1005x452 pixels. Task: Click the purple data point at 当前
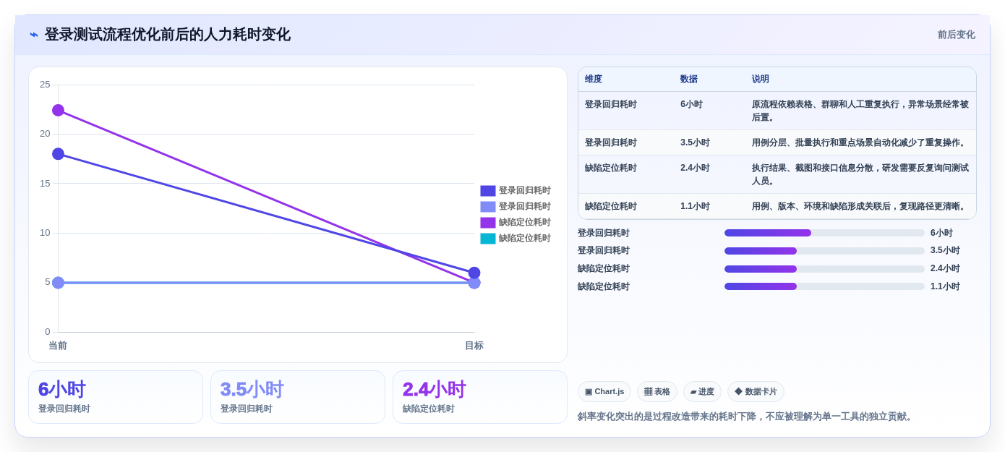pyautogui.click(x=58, y=110)
